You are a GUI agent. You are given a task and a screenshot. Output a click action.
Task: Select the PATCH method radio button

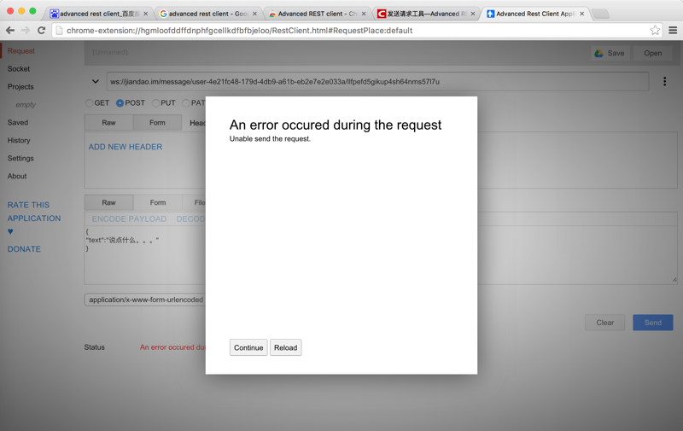coord(186,103)
